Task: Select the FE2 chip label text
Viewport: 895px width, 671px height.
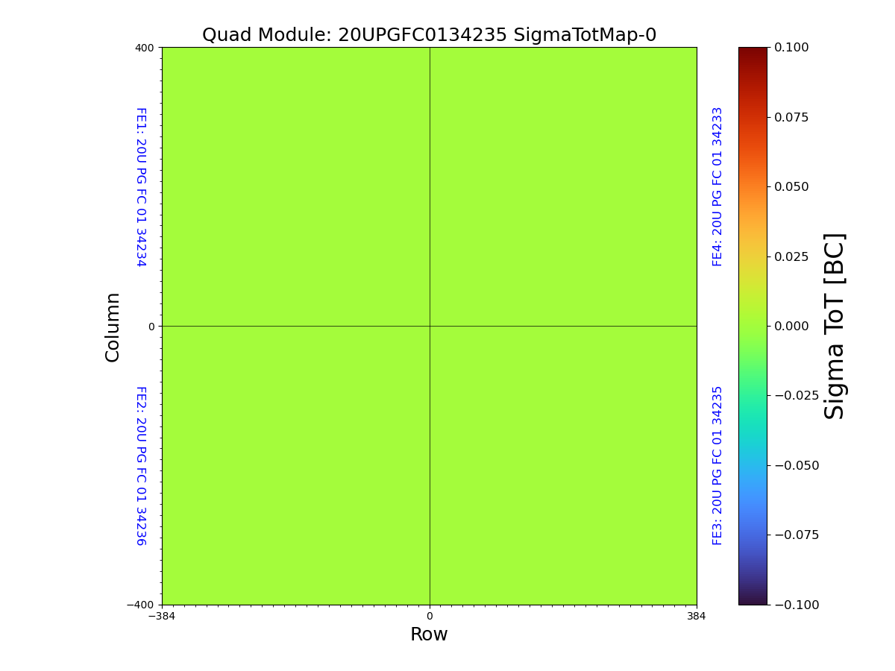Action: point(140,465)
